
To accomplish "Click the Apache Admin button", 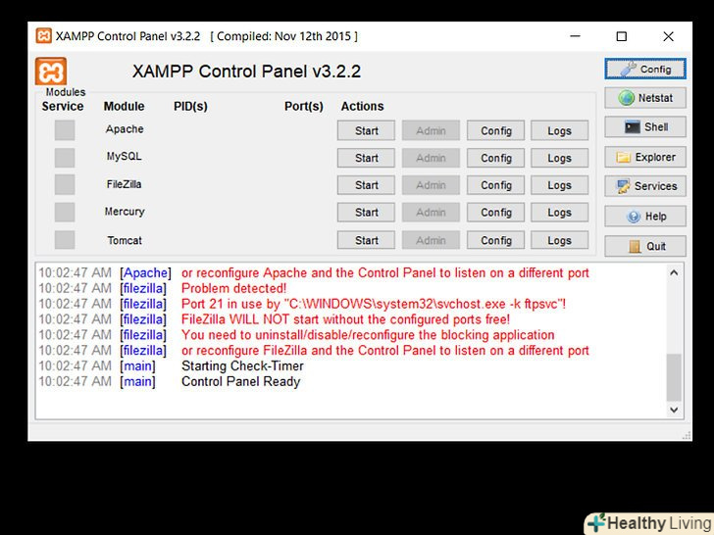I will tap(431, 130).
